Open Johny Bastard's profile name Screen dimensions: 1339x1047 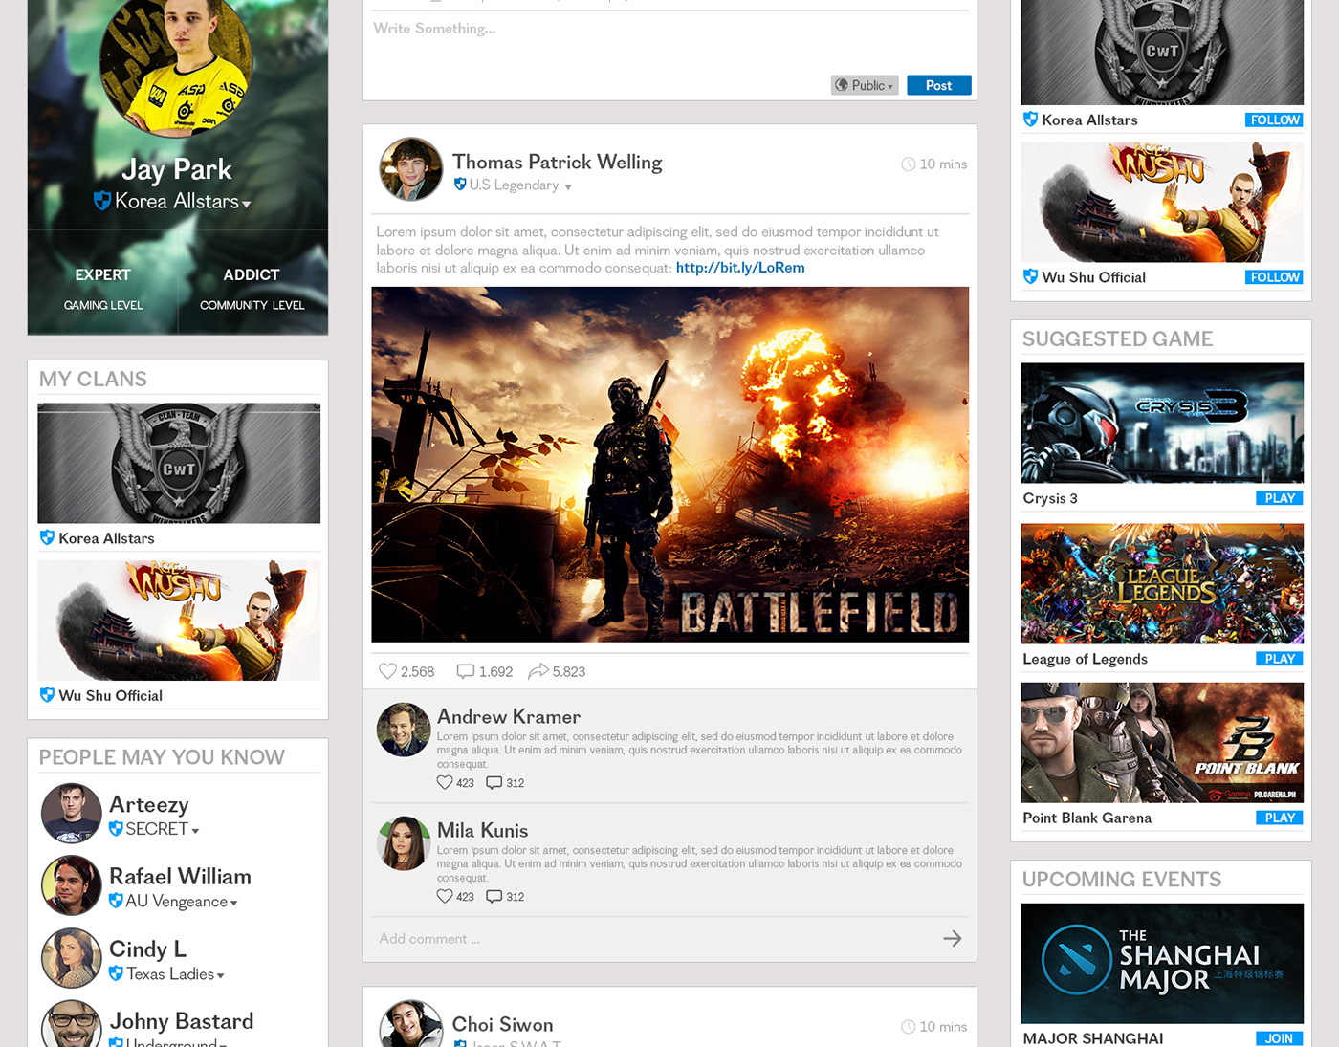182,1021
